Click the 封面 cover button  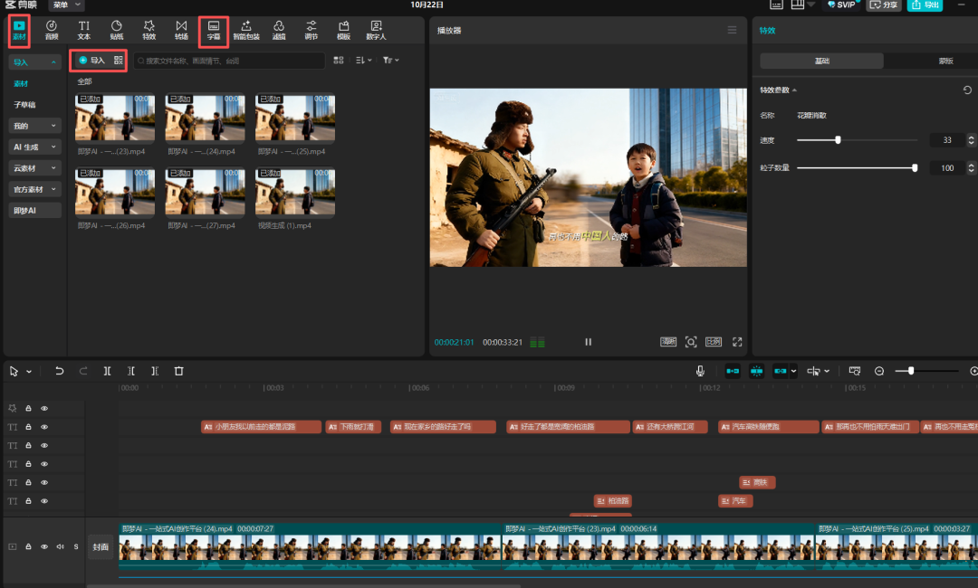pos(101,547)
